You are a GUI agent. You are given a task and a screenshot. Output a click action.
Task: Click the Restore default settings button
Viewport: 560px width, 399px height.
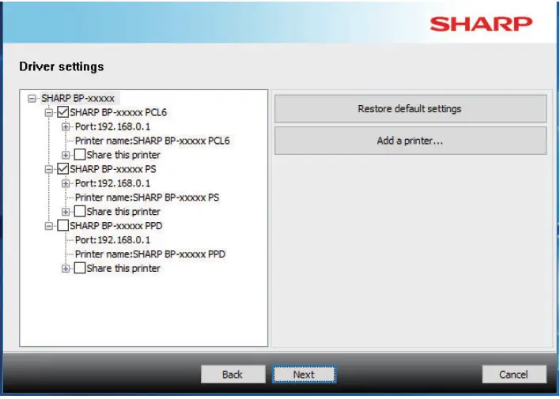click(x=411, y=109)
